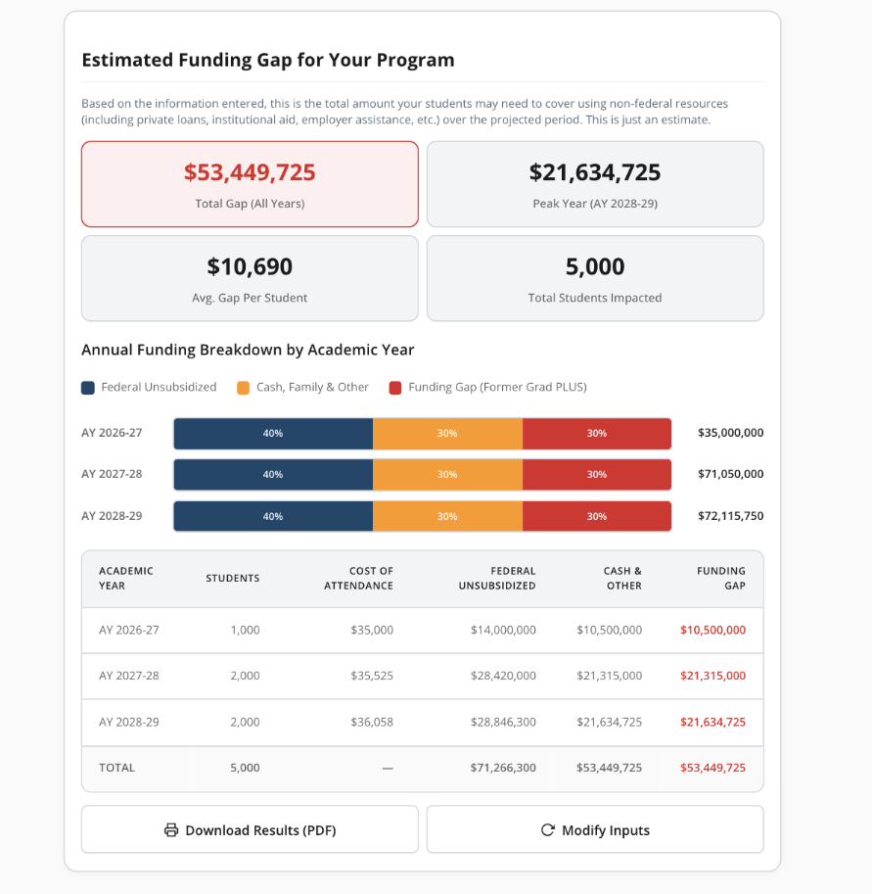Click the Funding Gap table column header

pyautogui.click(x=721, y=578)
